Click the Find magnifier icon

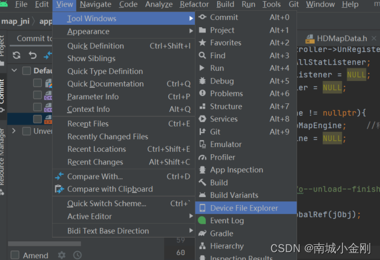[x=202, y=56]
